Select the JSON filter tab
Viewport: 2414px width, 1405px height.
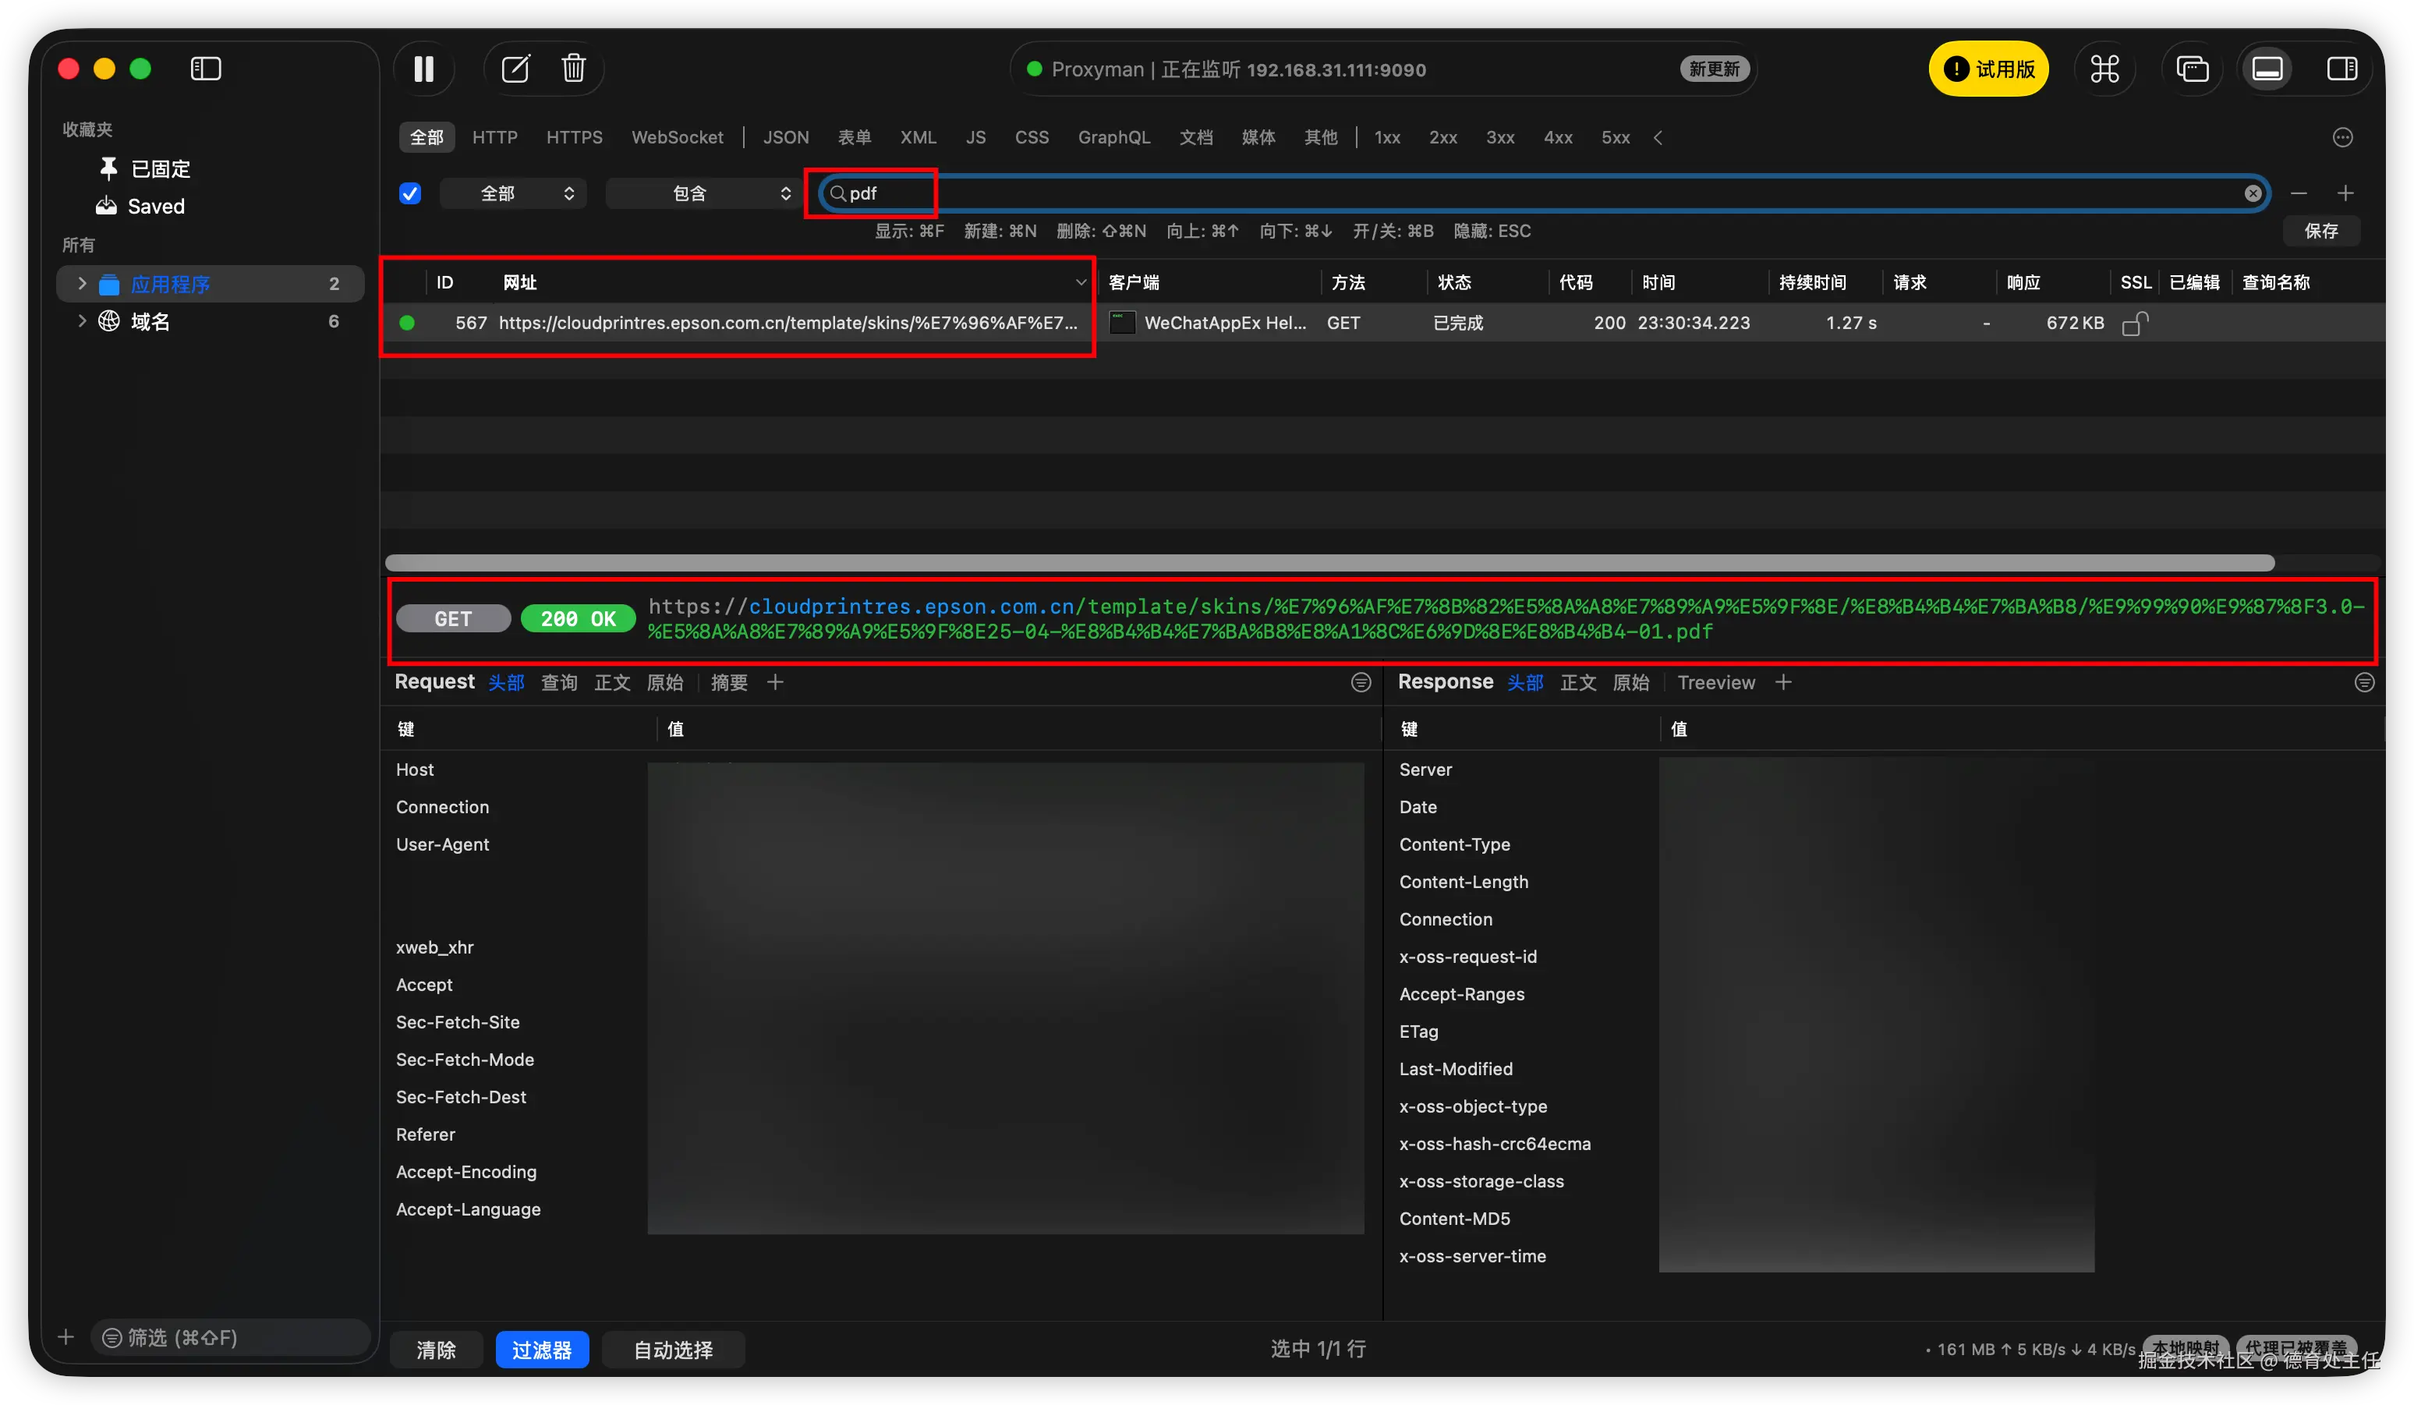click(785, 138)
